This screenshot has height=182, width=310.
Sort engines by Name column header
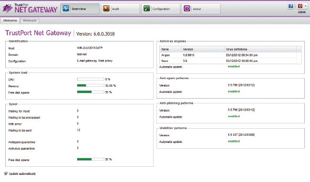[170, 49]
